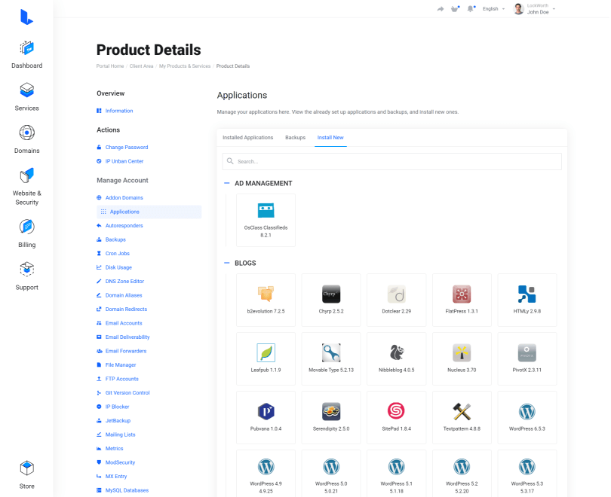This screenshot has width=611, height=497.
Task: Select OsClass Classifieds 8.2.1 app
Action: point(266,220)
